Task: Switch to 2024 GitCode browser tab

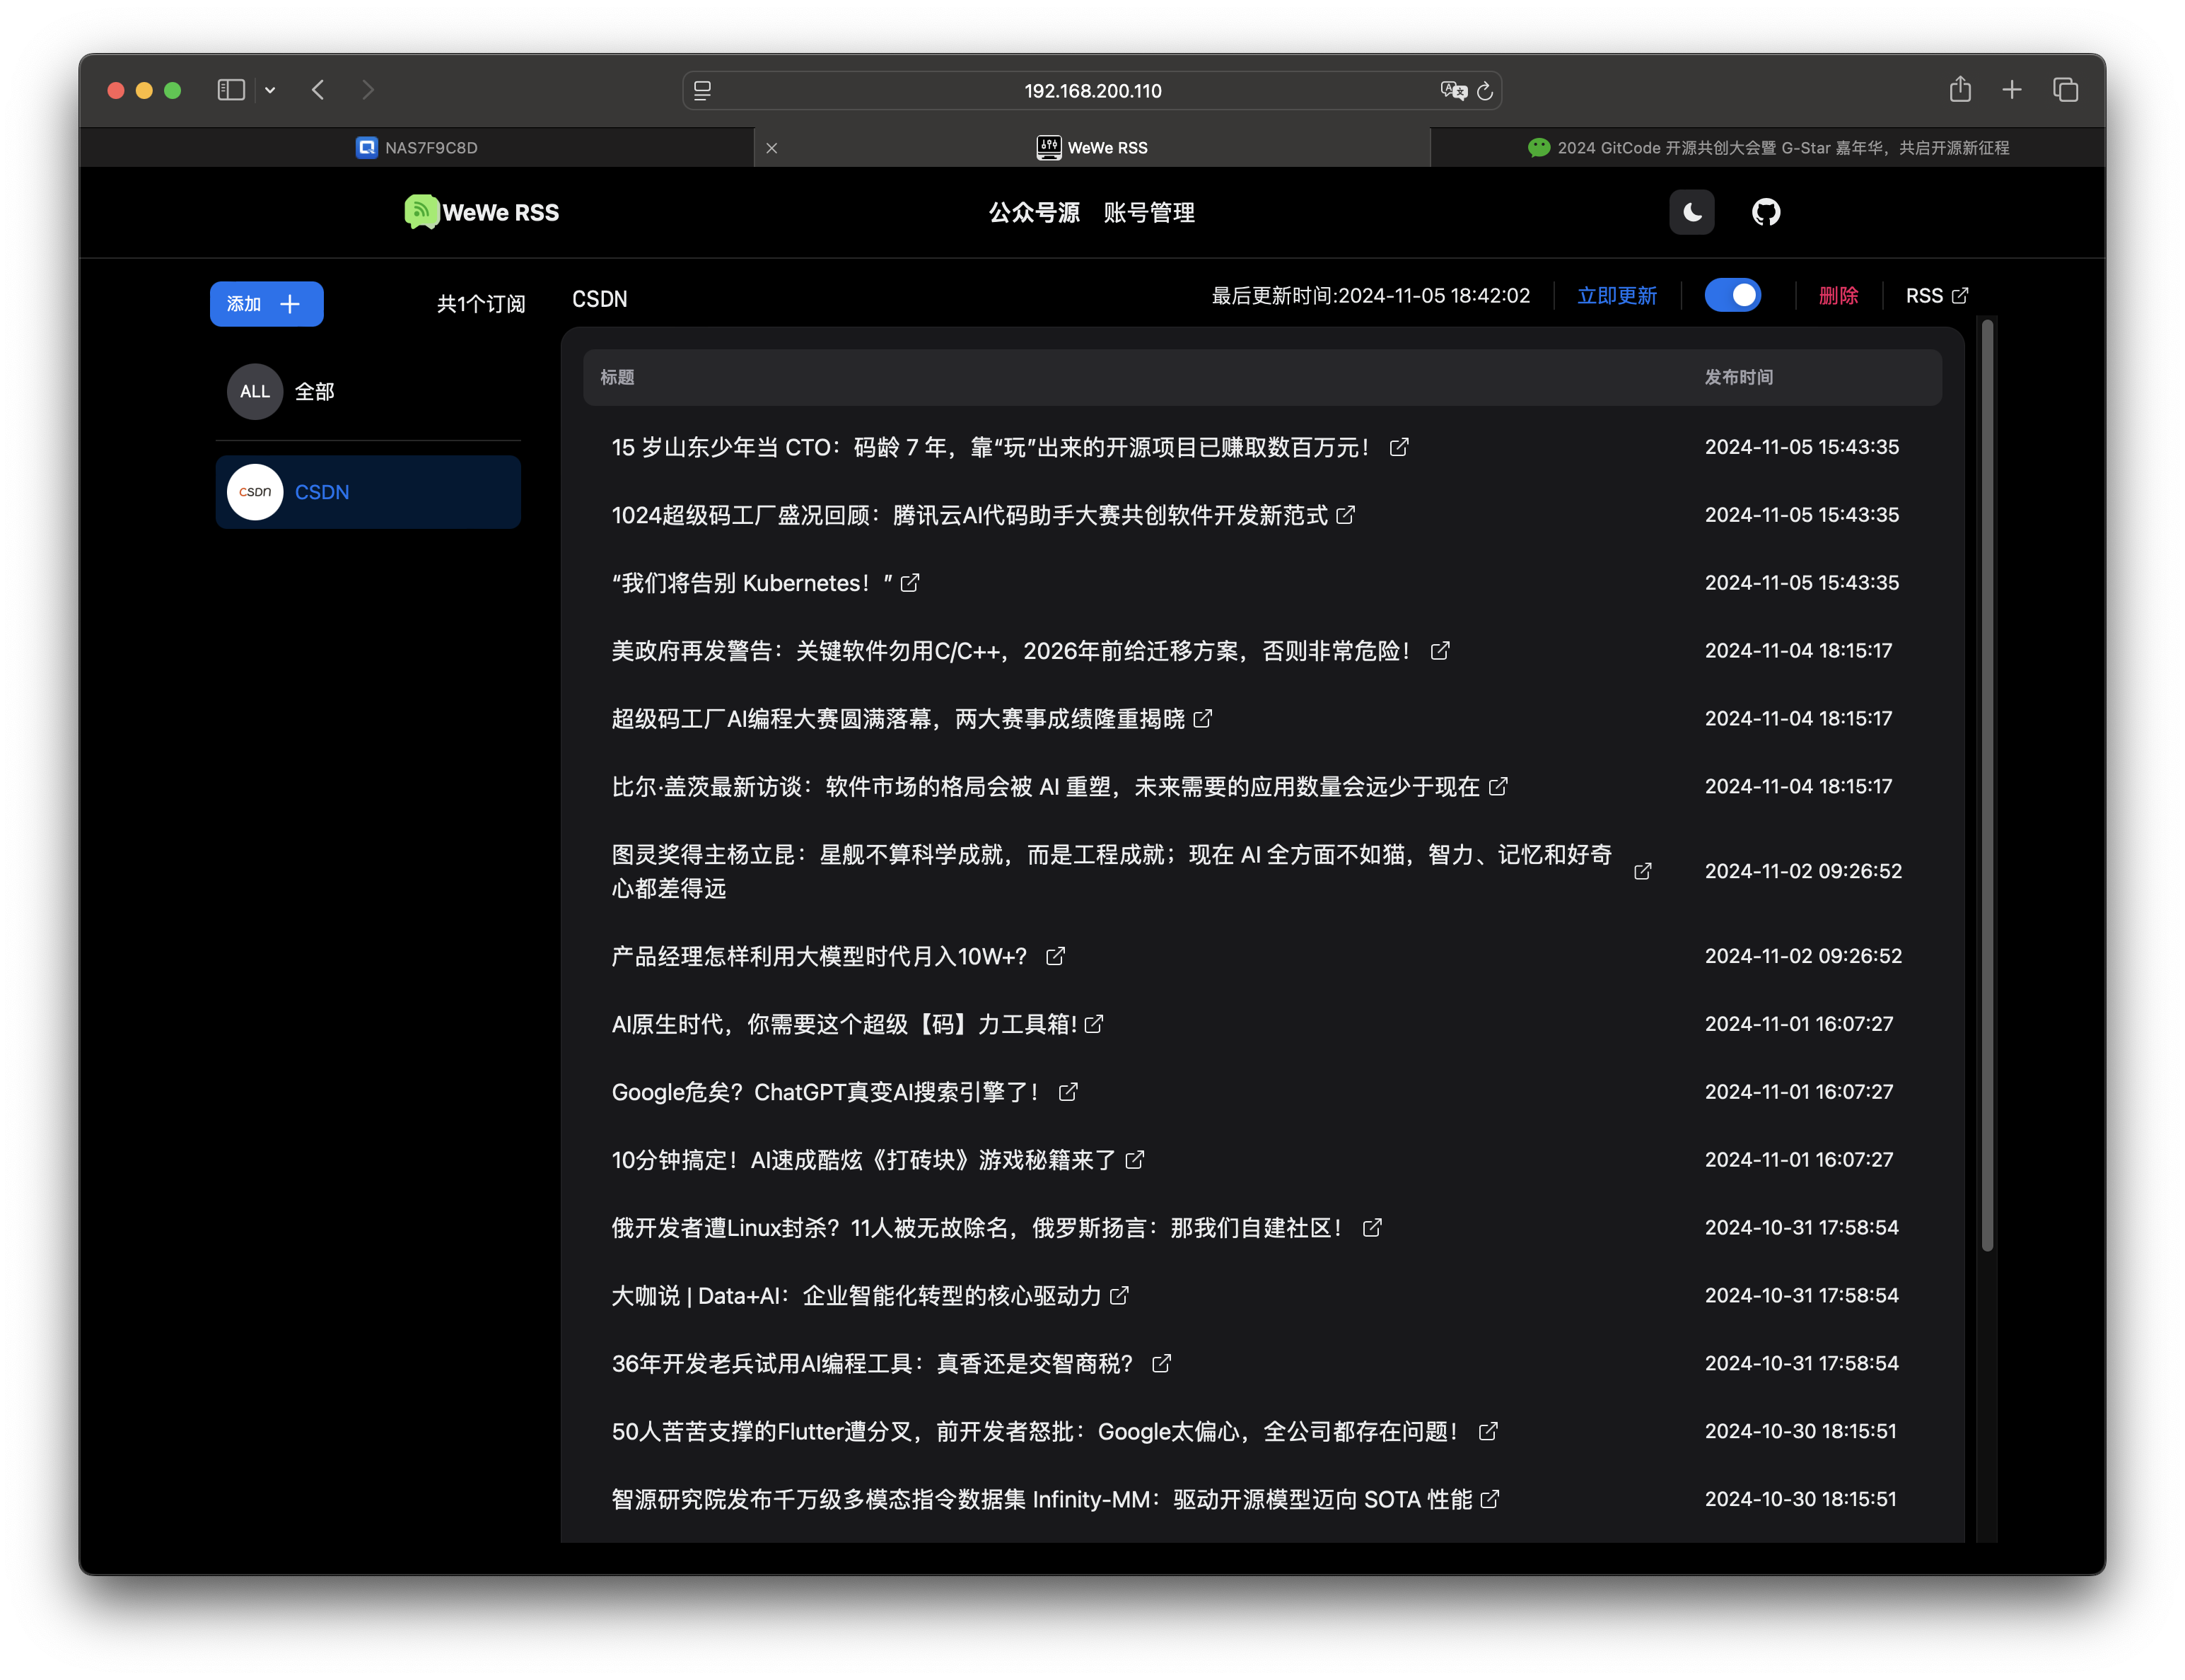Action: click(x=1767, y=148)
